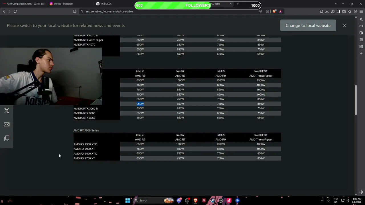Click the page vertical scrollbar thumb
365x205 pixels.
point(356,100)
